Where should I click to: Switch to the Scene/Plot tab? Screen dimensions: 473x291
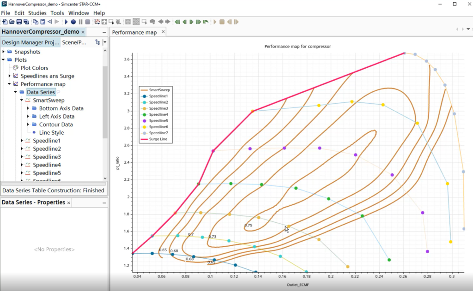click(x=74, y=42)
